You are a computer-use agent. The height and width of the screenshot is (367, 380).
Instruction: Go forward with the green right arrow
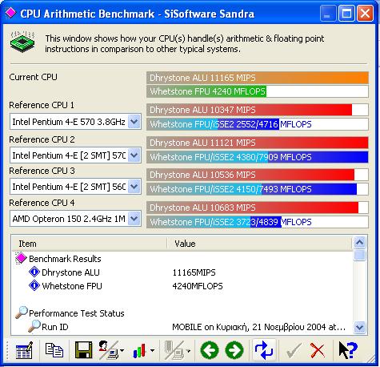point(234,350)
